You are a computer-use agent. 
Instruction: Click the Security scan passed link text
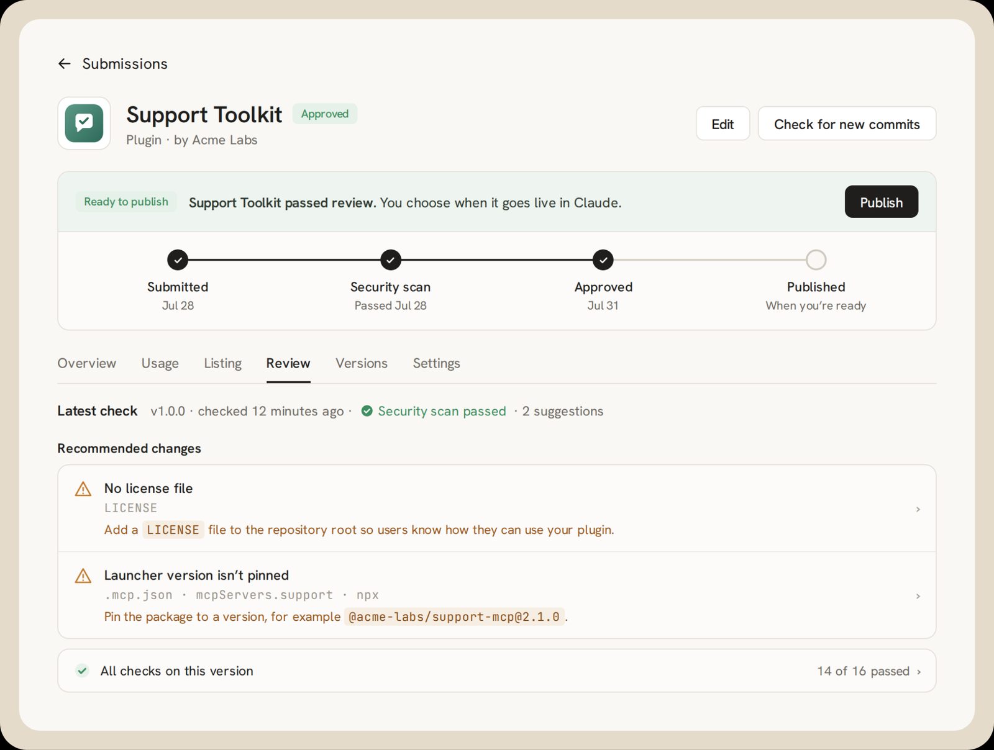[x=442, y=411]
